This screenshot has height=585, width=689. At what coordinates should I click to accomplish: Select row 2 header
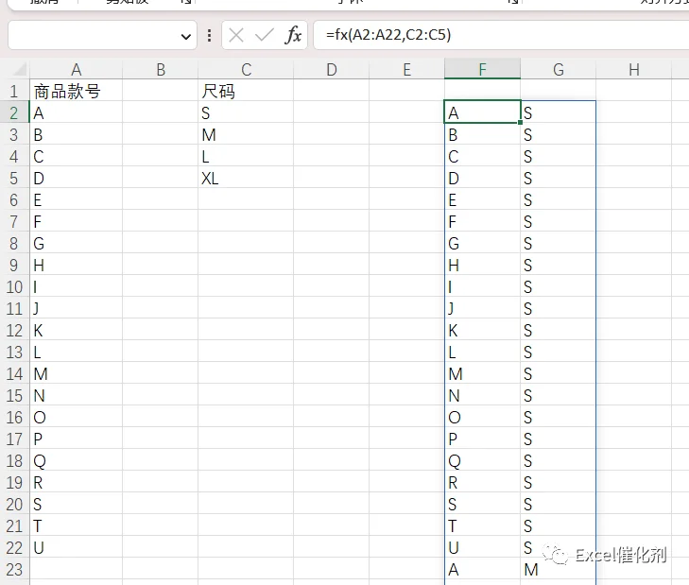point(14,113)
